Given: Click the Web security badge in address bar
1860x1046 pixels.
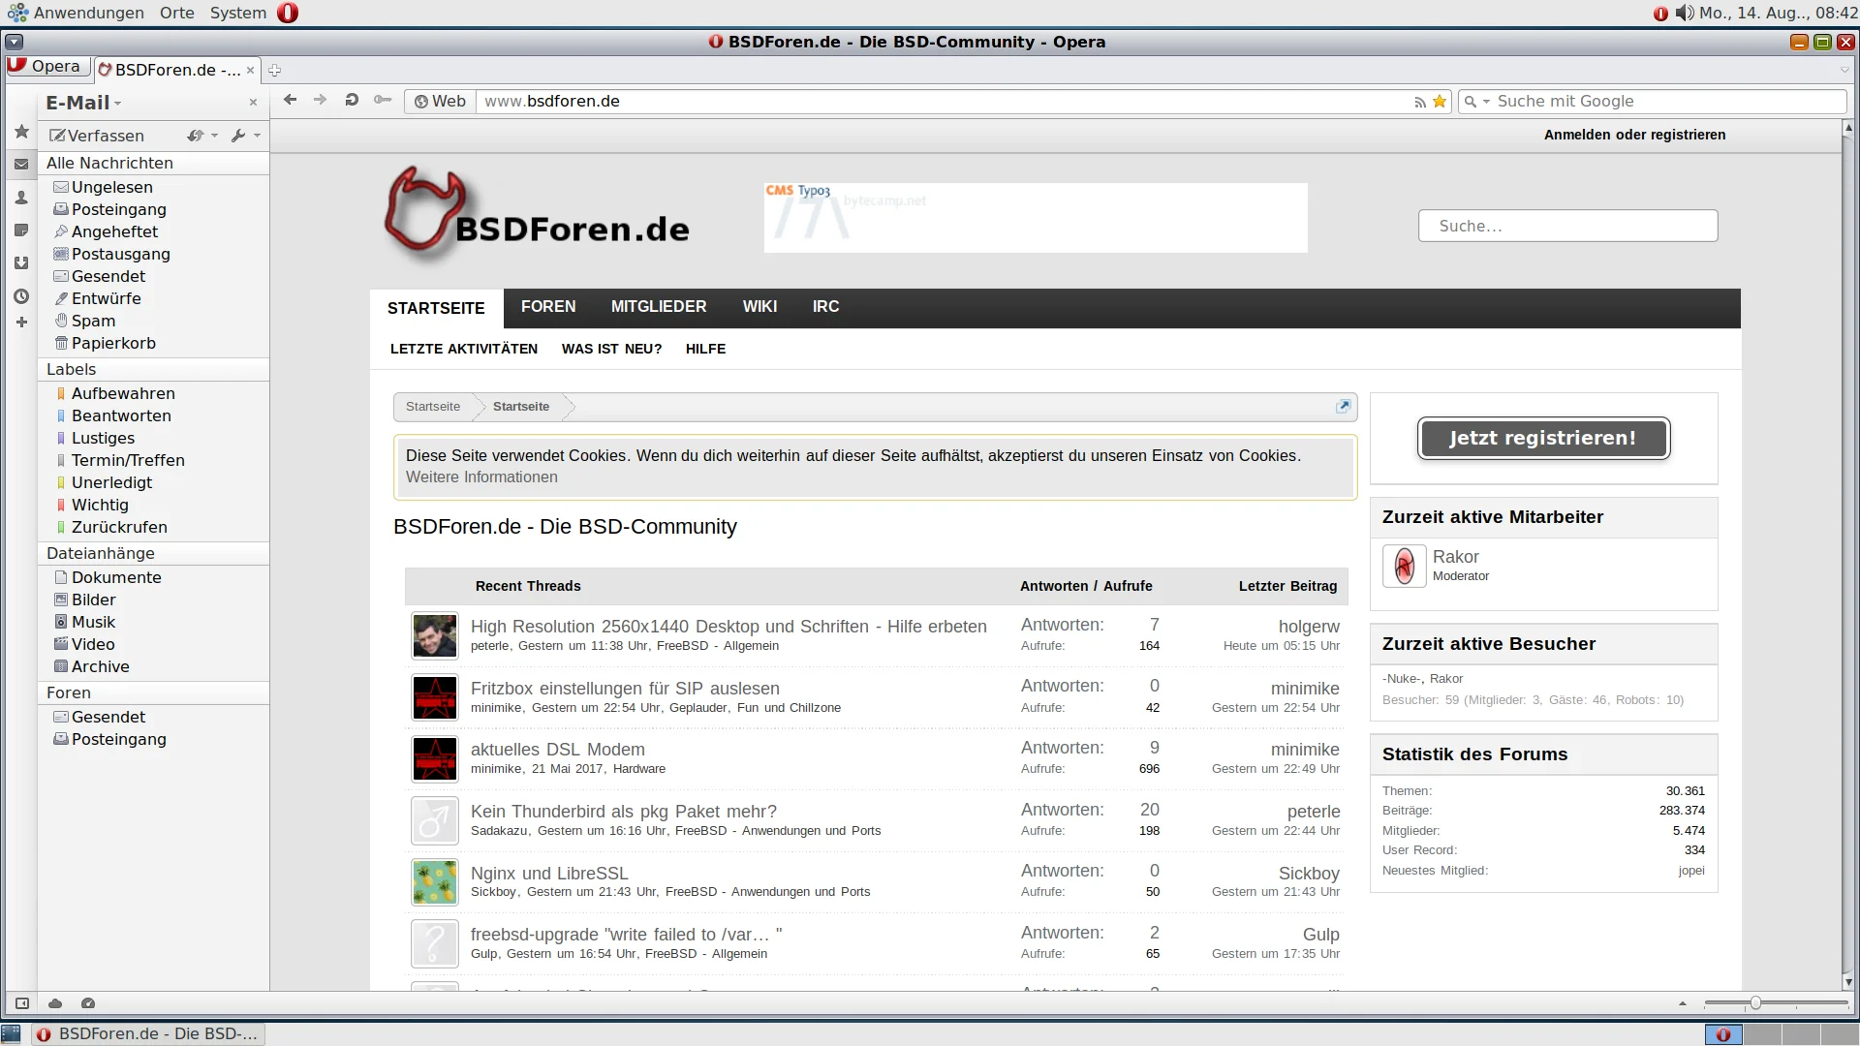Looking at the screenshot, I should coord(441,102).
